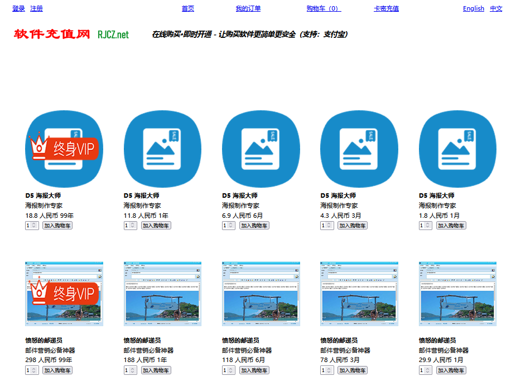Open D5 海报大师 1月 product icon
516x386 pixels.
(x=457, y=149)
